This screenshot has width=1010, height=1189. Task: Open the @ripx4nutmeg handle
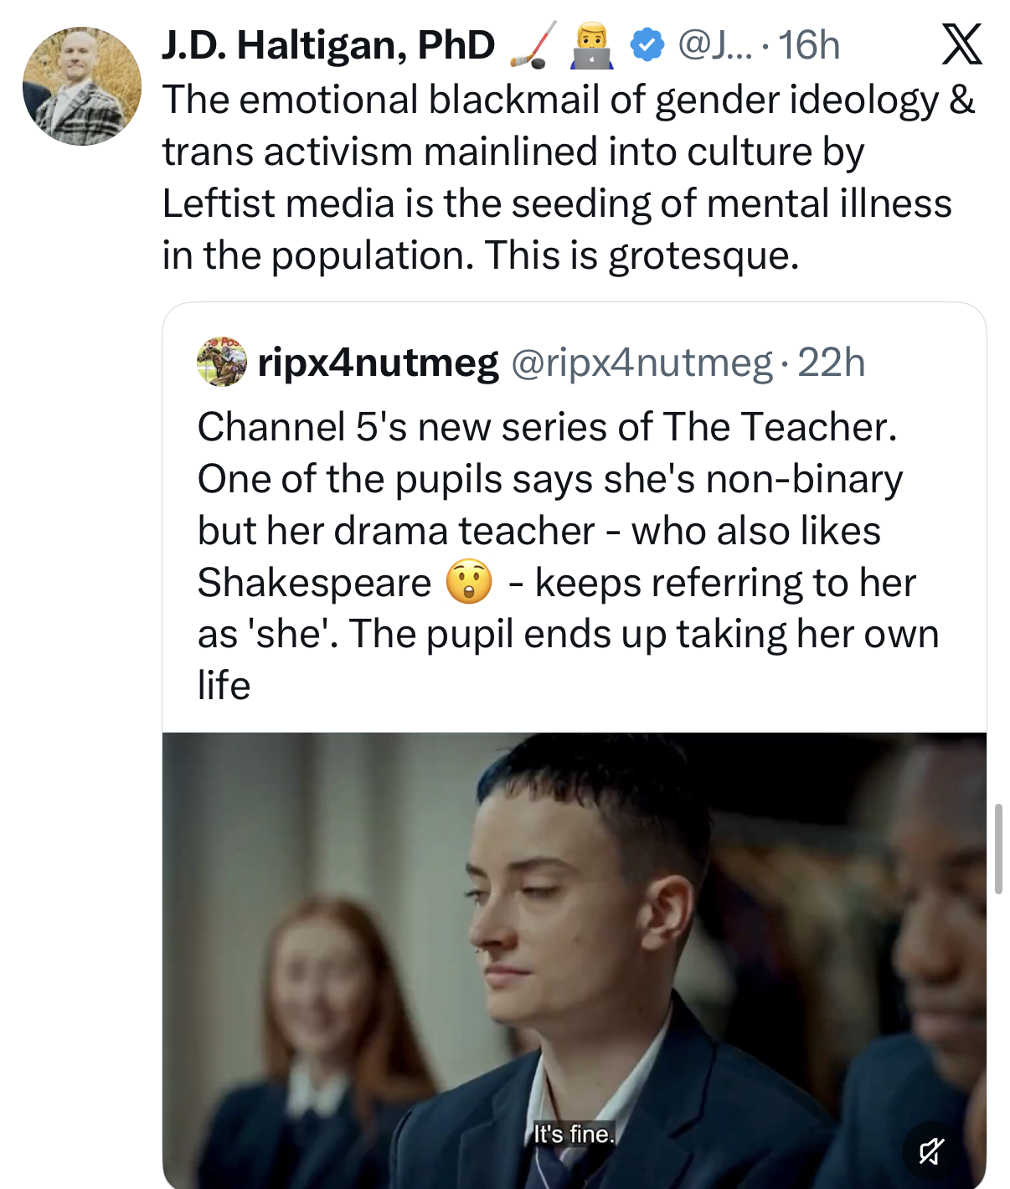click(642, 363)
